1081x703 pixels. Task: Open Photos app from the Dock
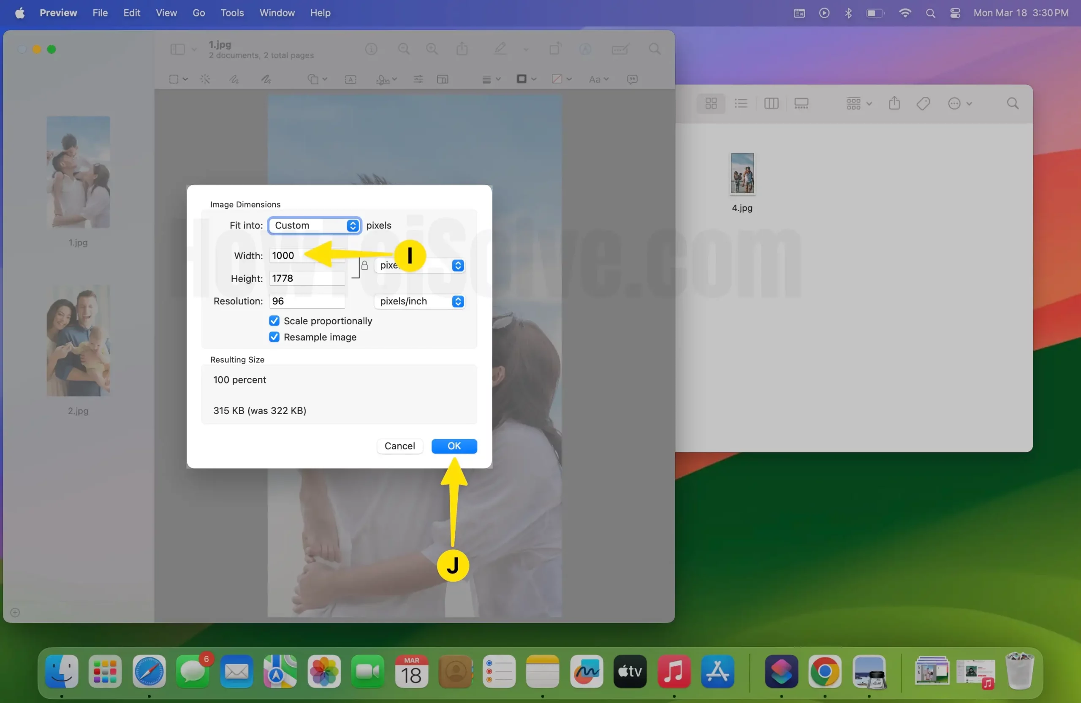pos(324,671)
